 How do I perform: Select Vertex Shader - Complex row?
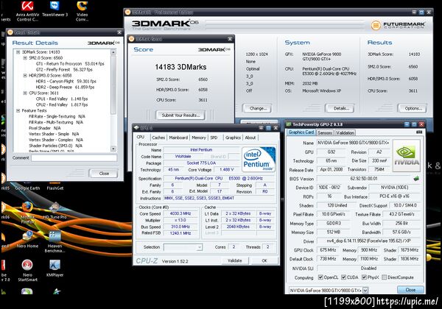click(x=56, y=140)
